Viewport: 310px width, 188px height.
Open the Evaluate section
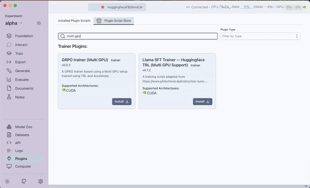pos(22,79)
